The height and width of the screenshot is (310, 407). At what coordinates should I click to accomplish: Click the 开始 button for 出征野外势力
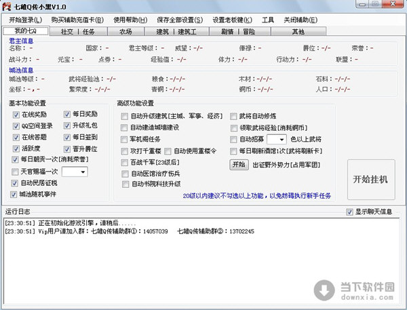[239, 164]
